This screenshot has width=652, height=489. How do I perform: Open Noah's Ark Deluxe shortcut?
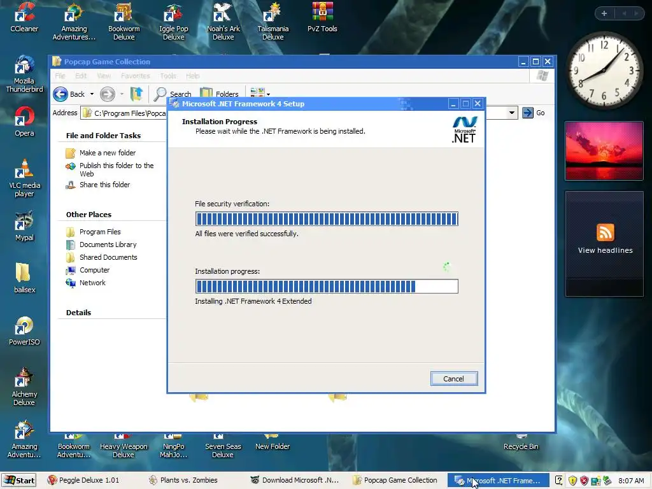tap(223, 22)
